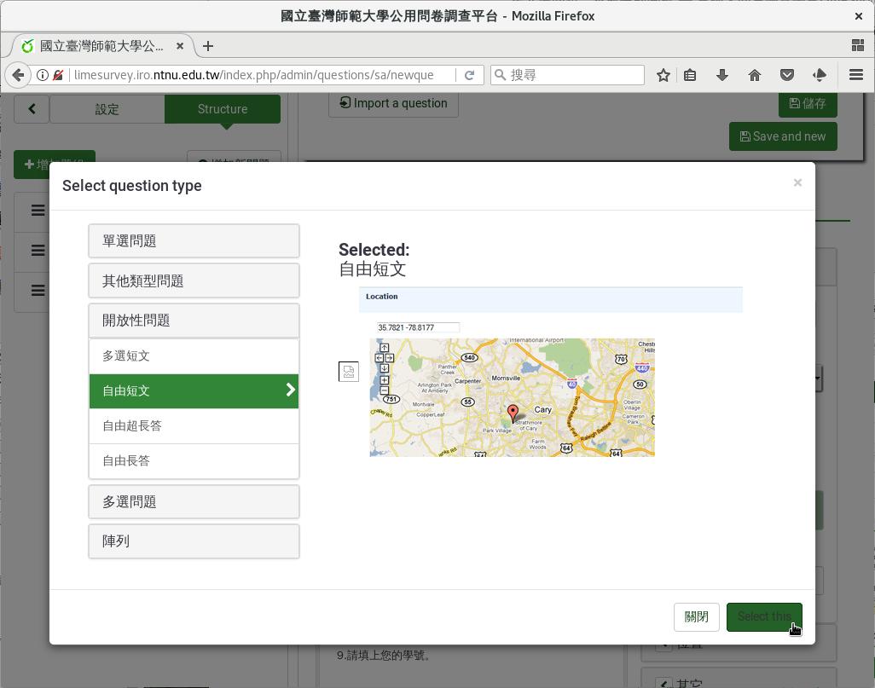Screen dimensions: 875x688
Task: Click the Pocket icon in the toolbar
Action: 787,75
